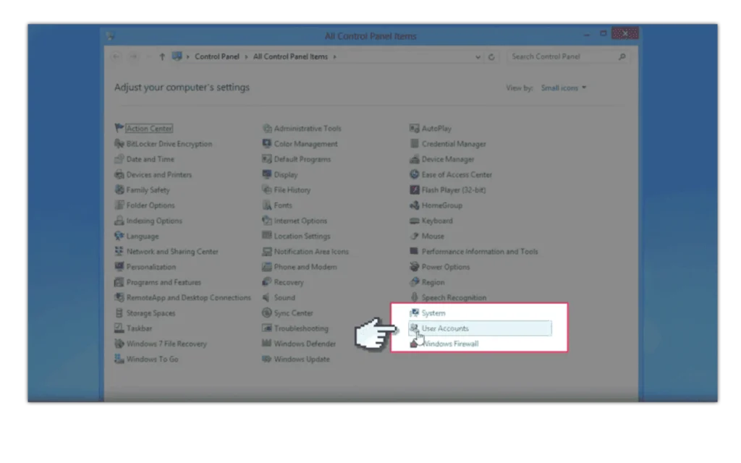Viewport: 741px width, 463px height.
Task: Click the forward navigation arrow
Action: pos(134,56)
